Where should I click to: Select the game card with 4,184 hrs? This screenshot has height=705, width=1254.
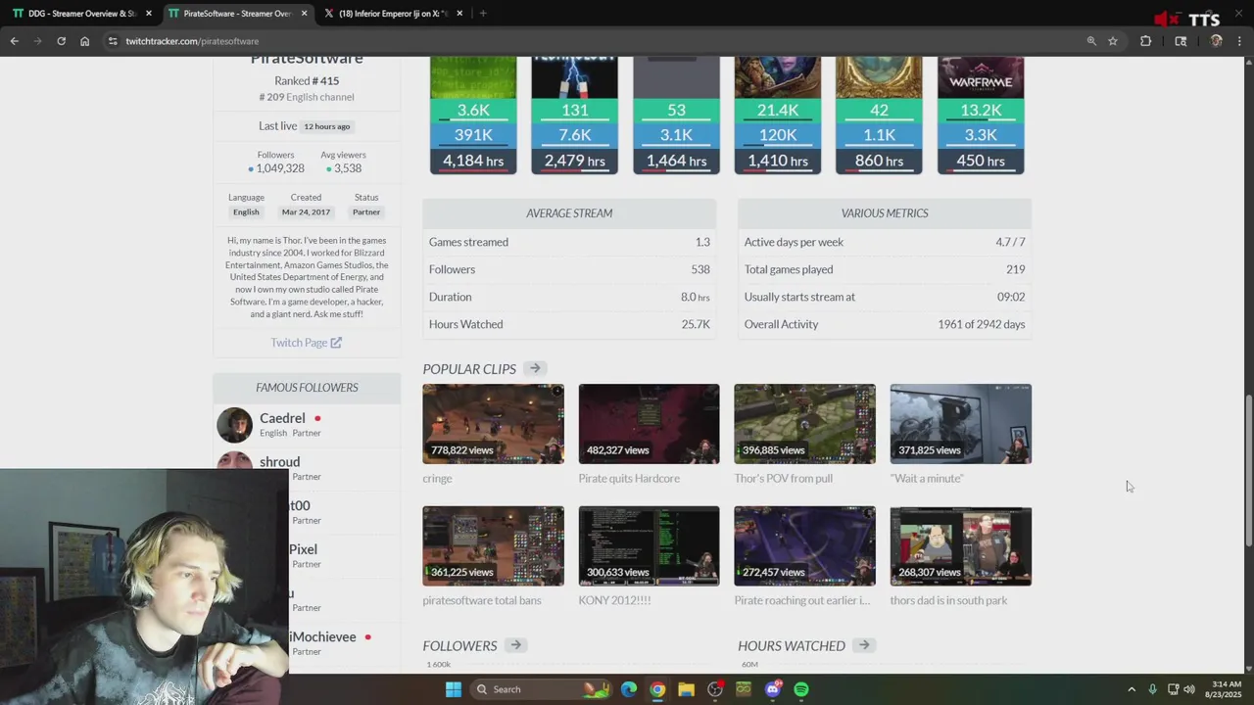(x=473, y=116)
